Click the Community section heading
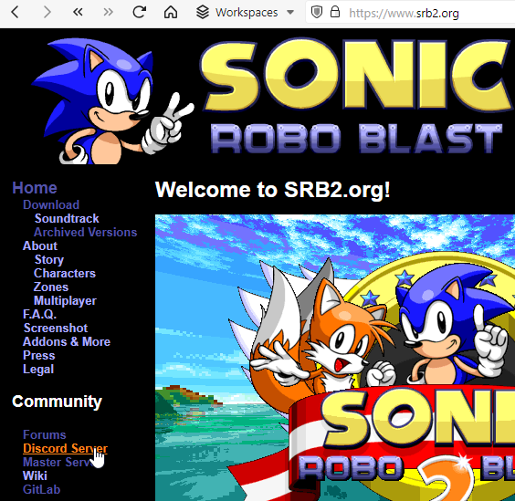 click(57, 402)
